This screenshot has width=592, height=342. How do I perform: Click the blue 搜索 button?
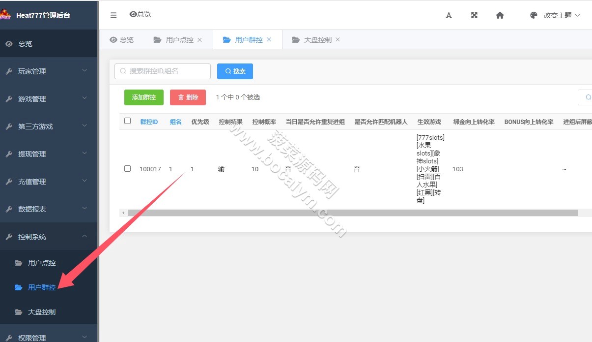(x=235, y=71)
